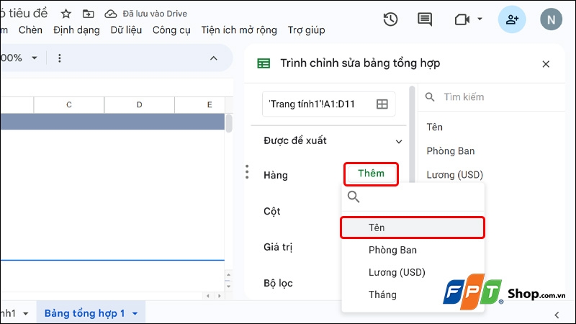Select column D header

(139, 104)
